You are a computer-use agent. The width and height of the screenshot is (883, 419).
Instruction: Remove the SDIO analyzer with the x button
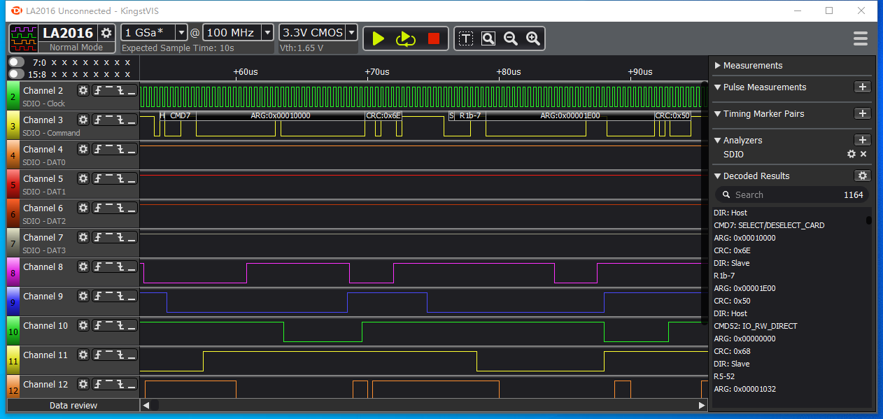click(x=863, y=154)
